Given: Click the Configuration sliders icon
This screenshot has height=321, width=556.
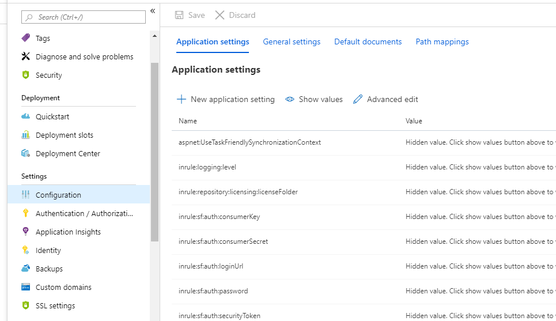Looking at the screenshot, I should 25,194.
